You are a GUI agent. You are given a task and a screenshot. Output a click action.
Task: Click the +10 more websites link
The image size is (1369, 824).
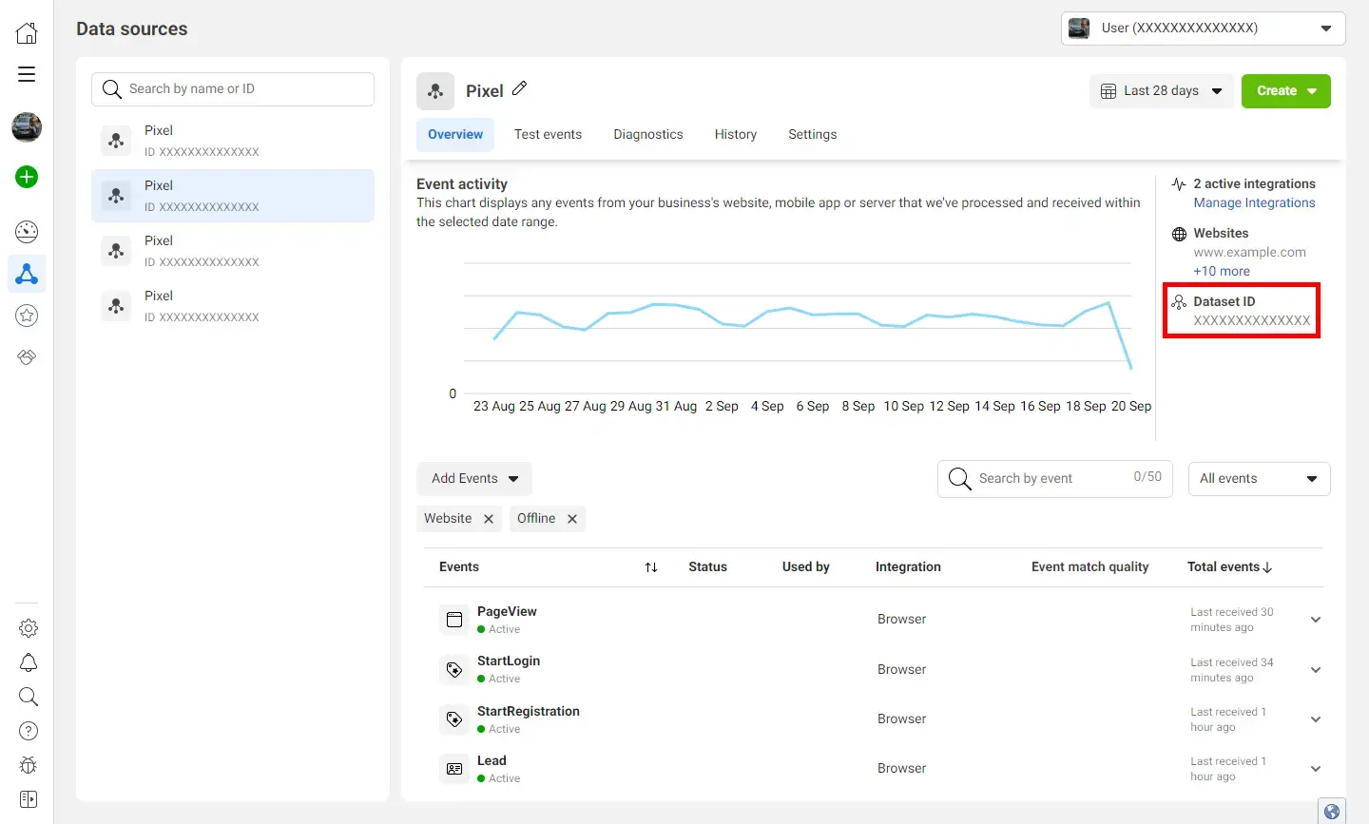1222,272
